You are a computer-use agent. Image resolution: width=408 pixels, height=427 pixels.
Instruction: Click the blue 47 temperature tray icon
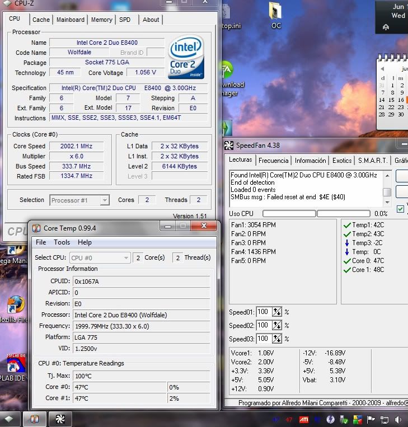276,420
